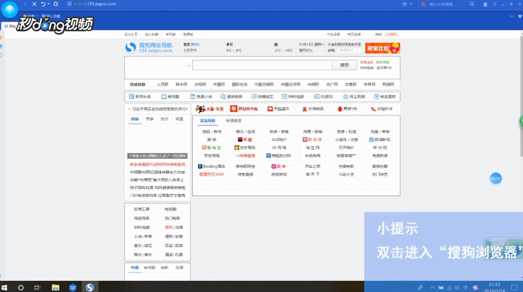Screen dimensions: 523x292
Task: Open Sogou browser from taskbar
Action: click(90, 287)
